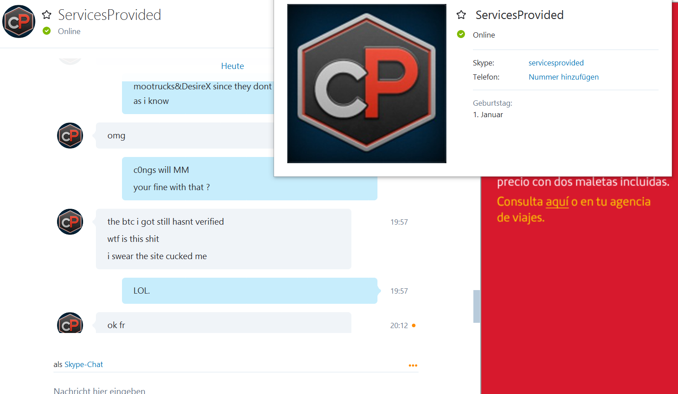Click the avatar next to 'ok fr' message

[x=70, y=323]
